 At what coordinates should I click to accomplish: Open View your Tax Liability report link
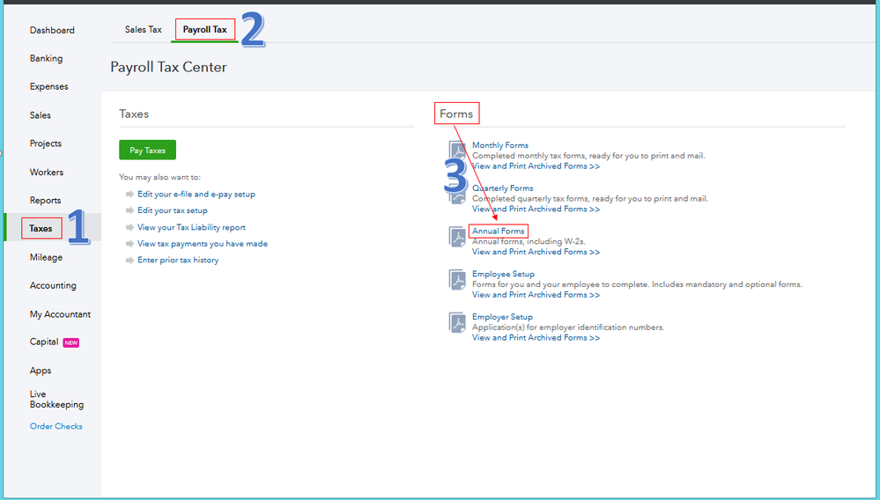(191, 227)
